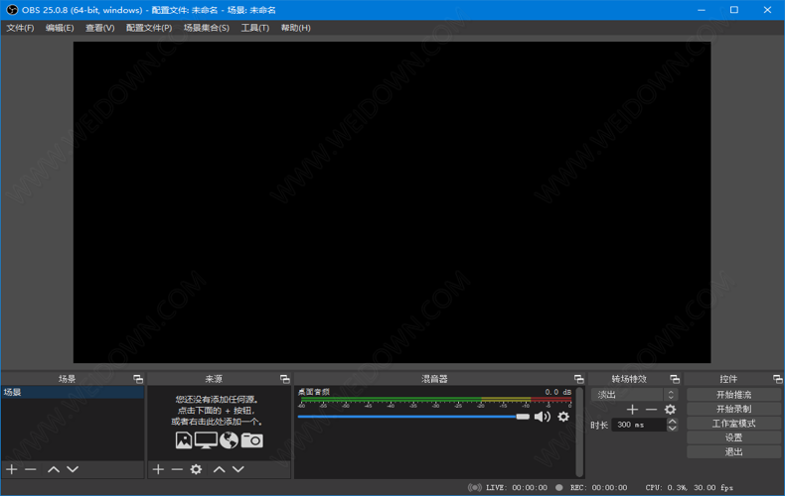Viewport: 785px width, 496px height.
Task: Click the CPU: 0.3%, 30.00 fps status text
Action: coord(690,487)
